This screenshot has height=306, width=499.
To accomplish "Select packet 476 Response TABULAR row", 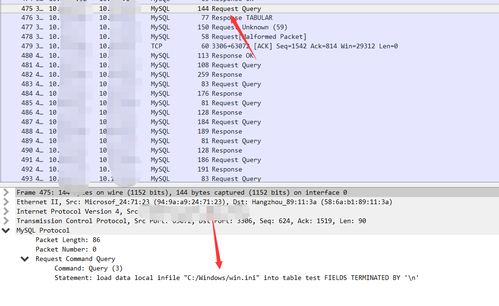I will click(250, 18).
